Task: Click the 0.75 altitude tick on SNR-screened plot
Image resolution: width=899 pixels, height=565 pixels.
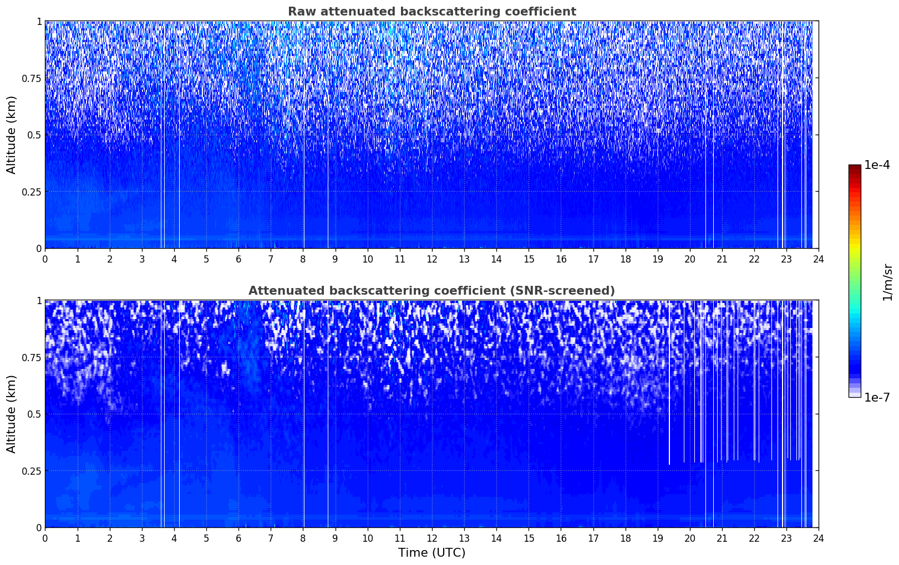Action: point(32,357)
